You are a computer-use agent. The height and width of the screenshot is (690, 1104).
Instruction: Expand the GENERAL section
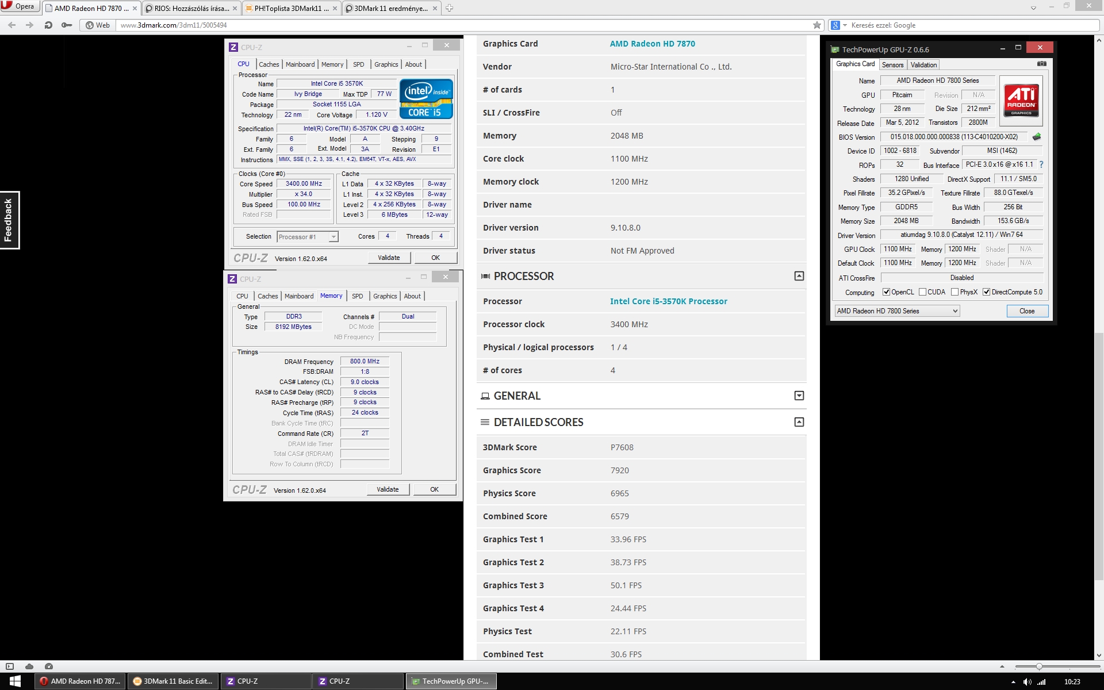coord(799,396)
